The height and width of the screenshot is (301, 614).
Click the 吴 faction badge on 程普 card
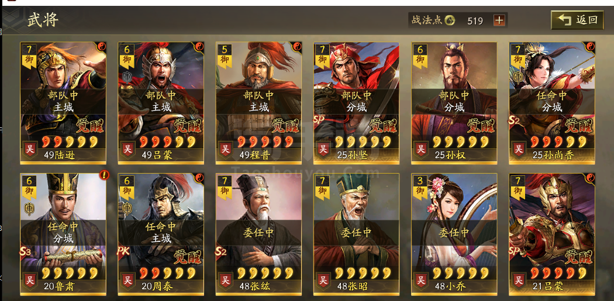tap(225, 148)
